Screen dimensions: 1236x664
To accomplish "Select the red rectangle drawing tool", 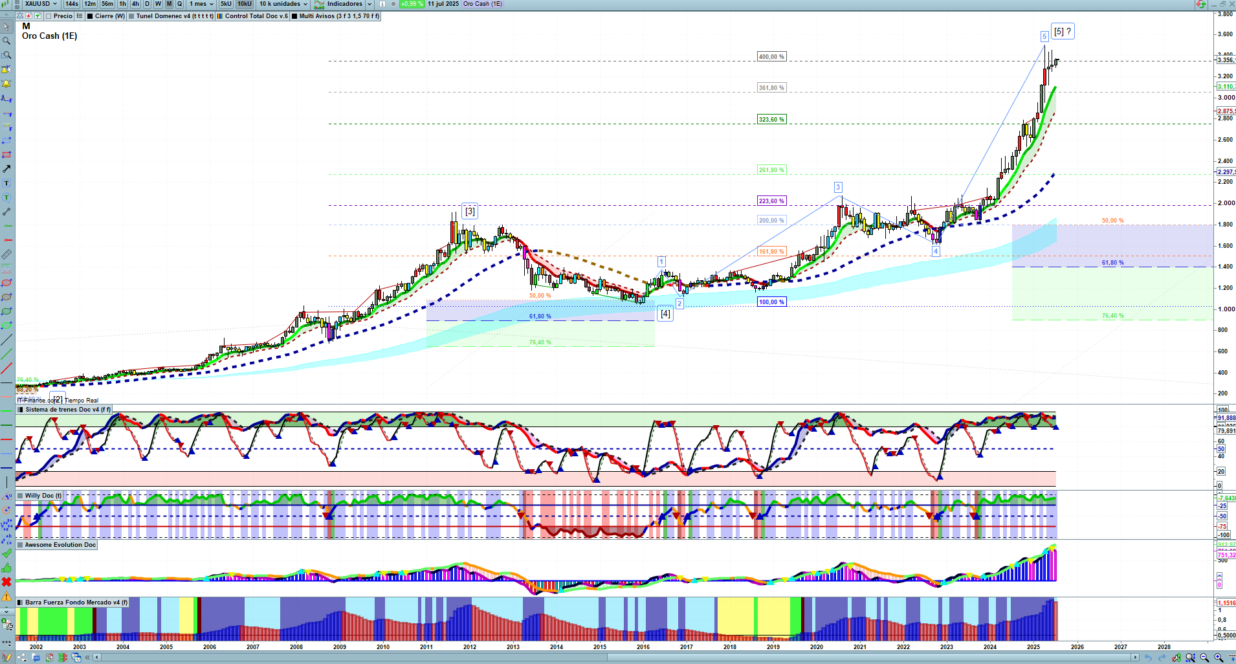I will tap(6, 155).
